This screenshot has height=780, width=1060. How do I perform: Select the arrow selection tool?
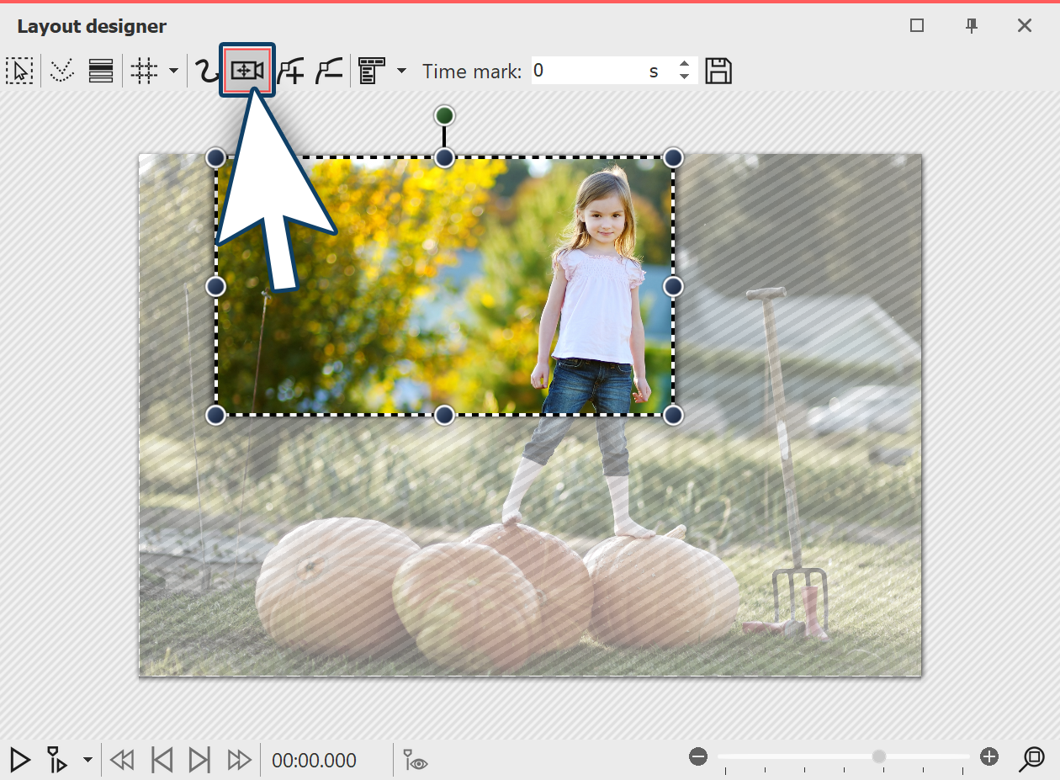coord(19,71)
